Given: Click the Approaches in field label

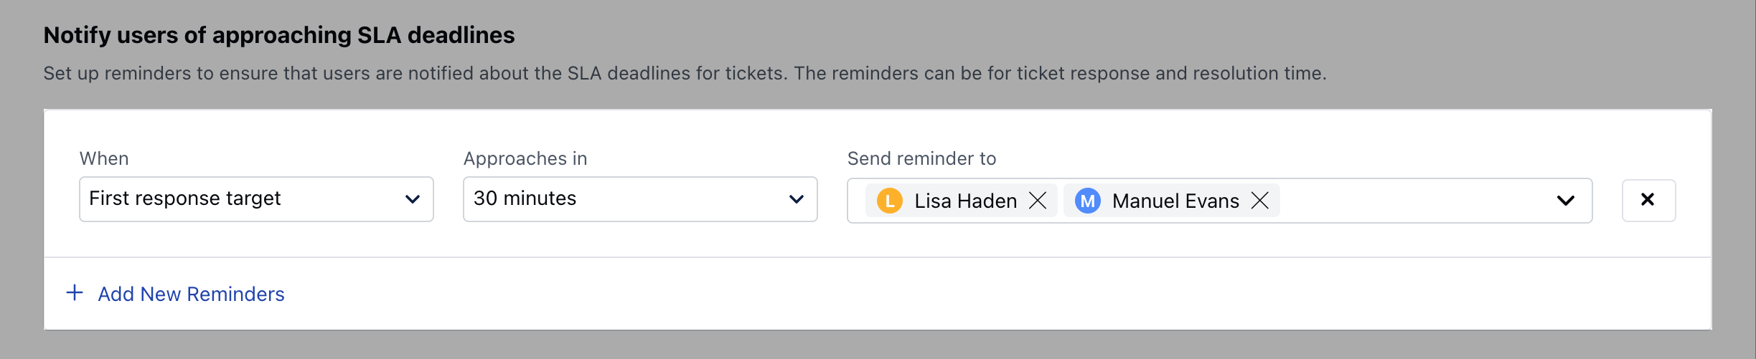Looking at the screenshot, I should click(525, 158).
